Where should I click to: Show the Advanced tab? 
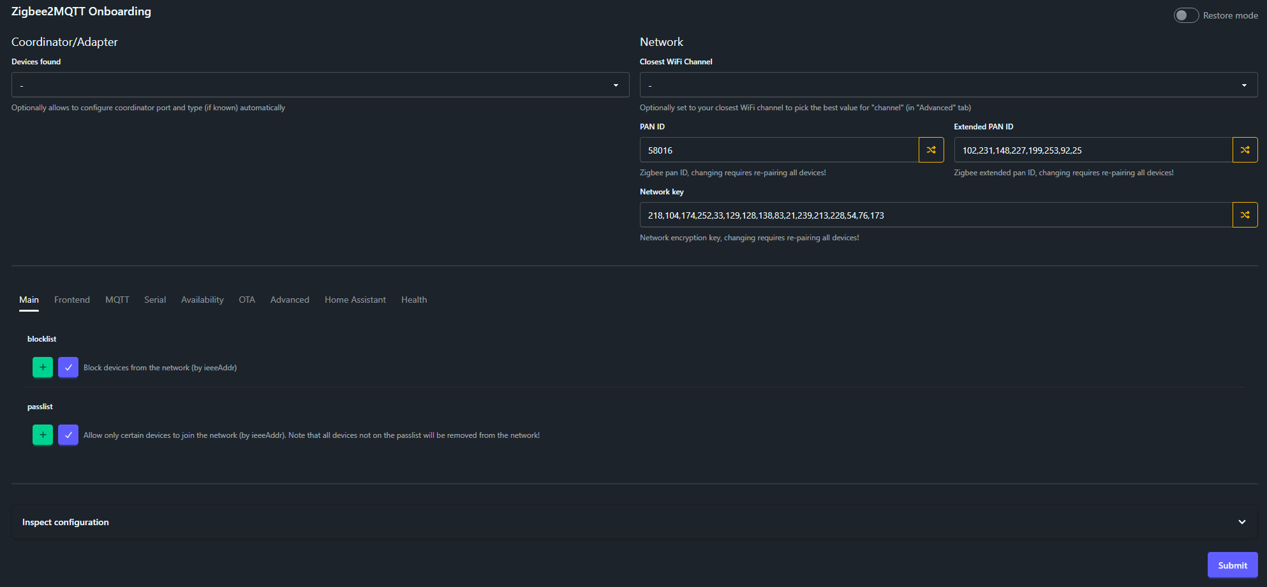coord(290,300)
